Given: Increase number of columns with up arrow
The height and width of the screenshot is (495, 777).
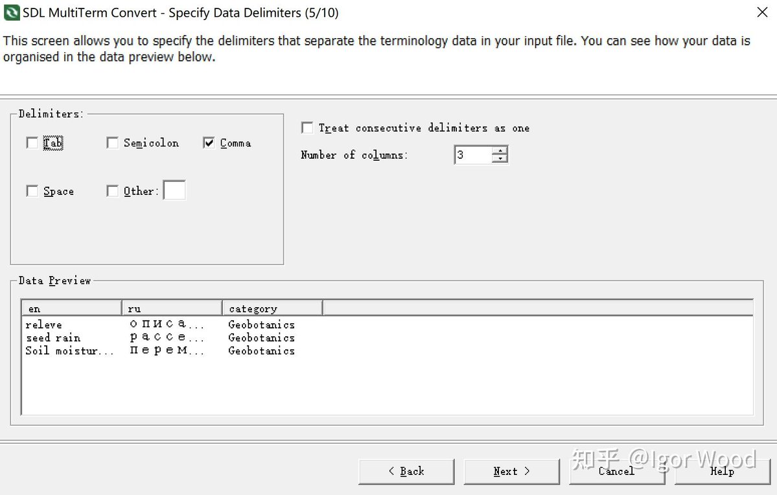Looking at the screenshot, I should click(x=500, y=150).
